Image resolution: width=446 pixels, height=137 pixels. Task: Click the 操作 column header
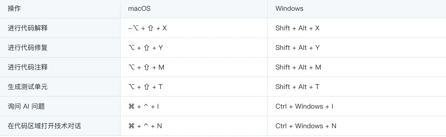pyautogui.click(x=14, y=9)
